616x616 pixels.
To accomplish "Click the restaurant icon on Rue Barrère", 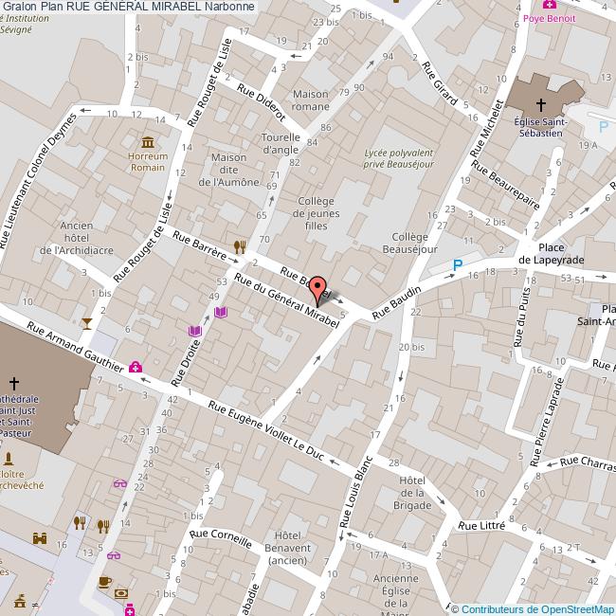I will point(239,246).
